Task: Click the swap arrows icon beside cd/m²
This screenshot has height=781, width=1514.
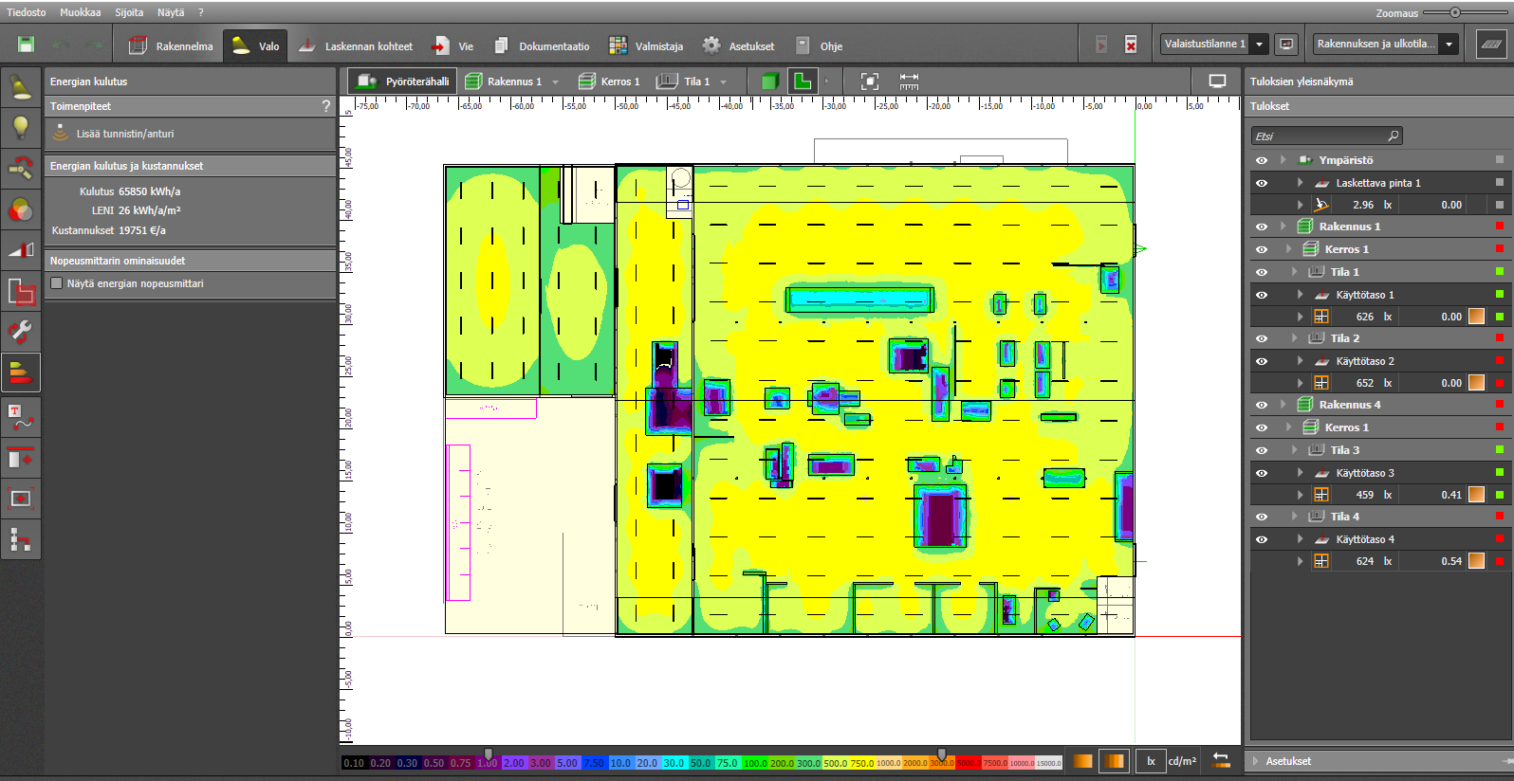Action: click(1221, 761)
